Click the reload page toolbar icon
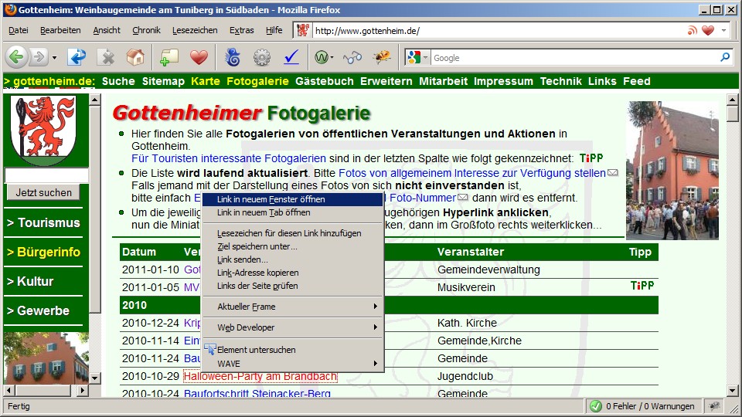This screenshot has width=742, height=417. click(x=77, y=57)
